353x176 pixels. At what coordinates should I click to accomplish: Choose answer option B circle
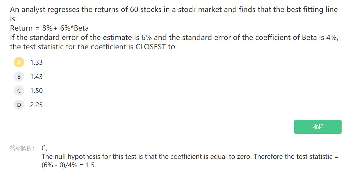pyautogui.click(x=19, y=77)
